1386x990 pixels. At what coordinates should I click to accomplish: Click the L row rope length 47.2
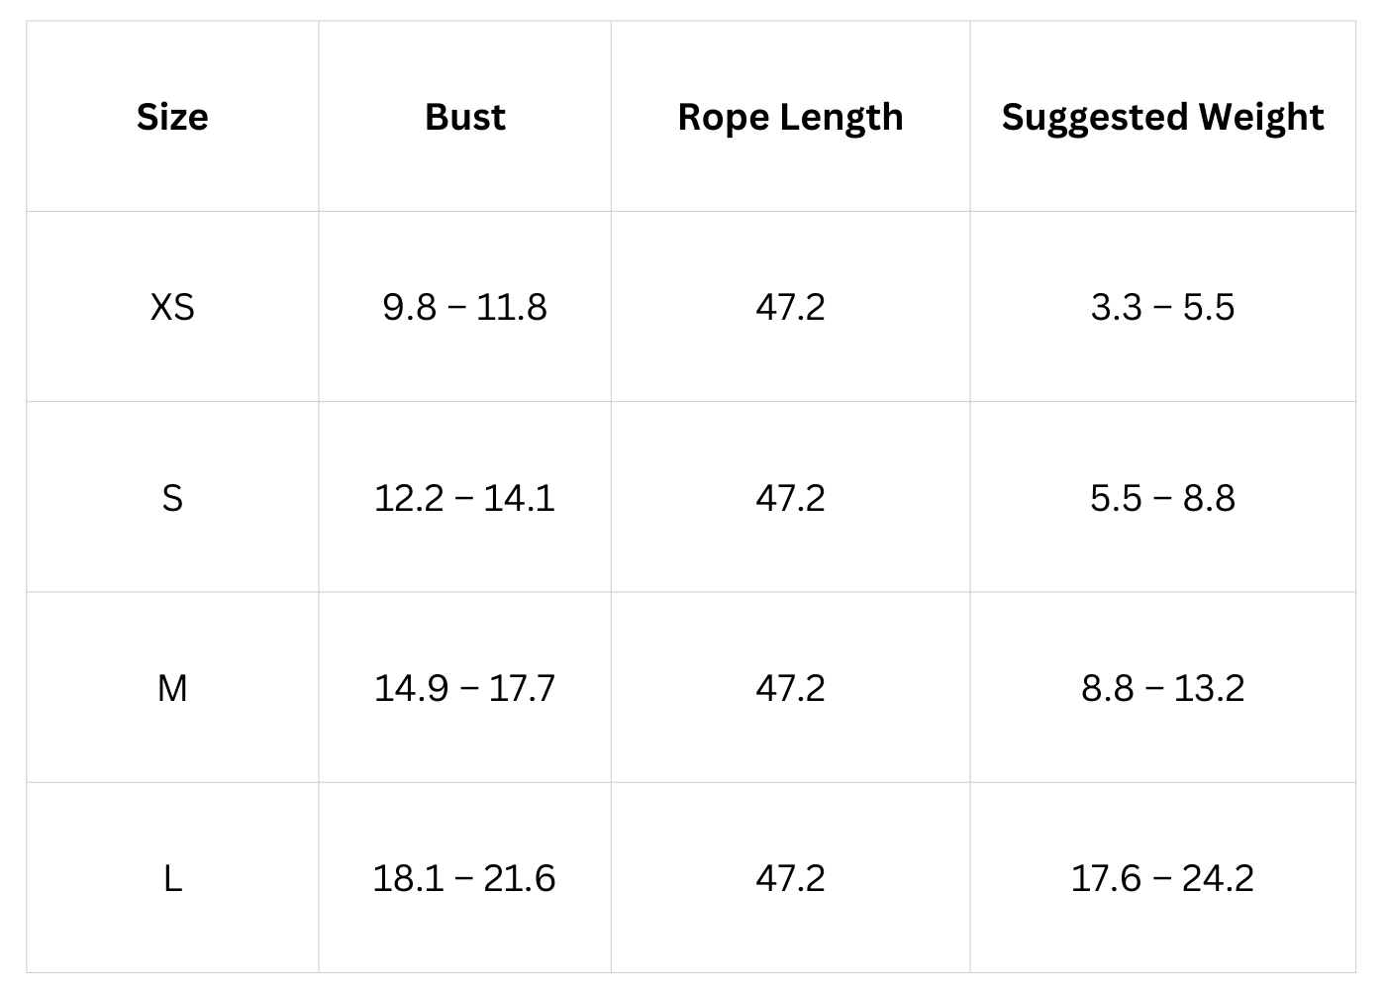[x=790, y=878]
